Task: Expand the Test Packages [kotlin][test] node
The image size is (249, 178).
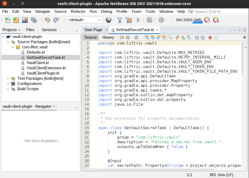Action: tap(8, 78)
